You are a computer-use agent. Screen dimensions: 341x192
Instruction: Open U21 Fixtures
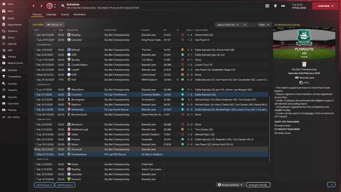click(x=44, y=185)
